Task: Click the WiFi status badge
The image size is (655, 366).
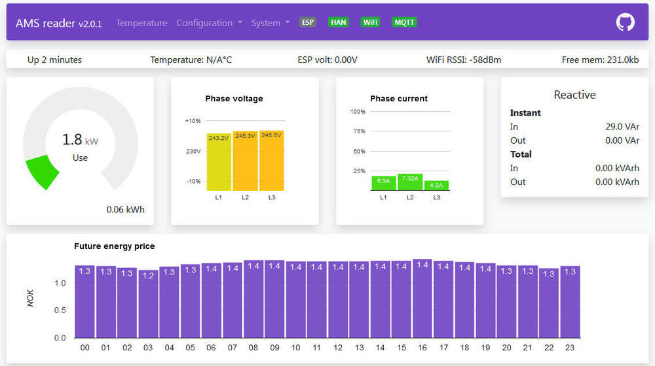Action: coord(370,22)
